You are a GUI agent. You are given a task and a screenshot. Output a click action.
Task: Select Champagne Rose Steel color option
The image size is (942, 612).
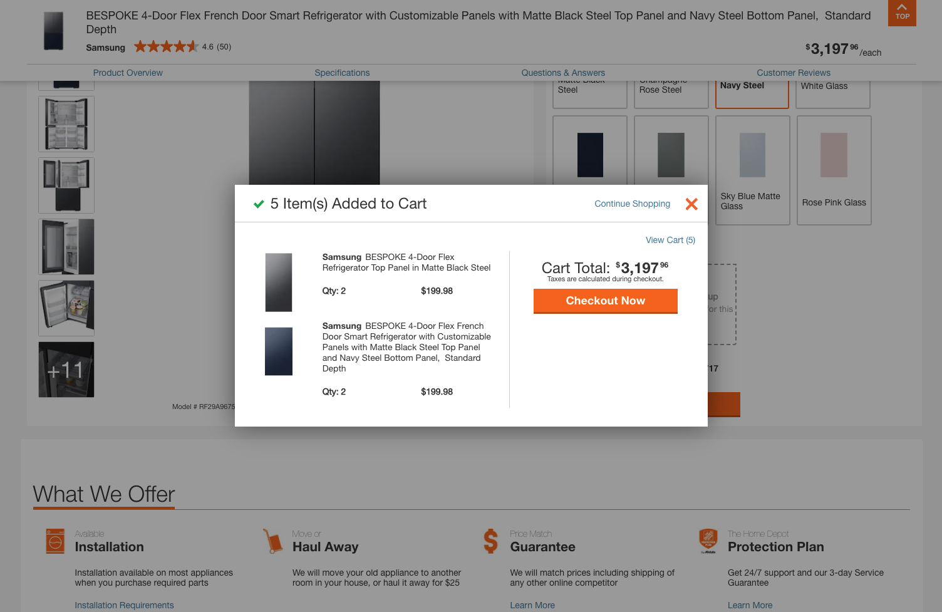pos(671,94)
